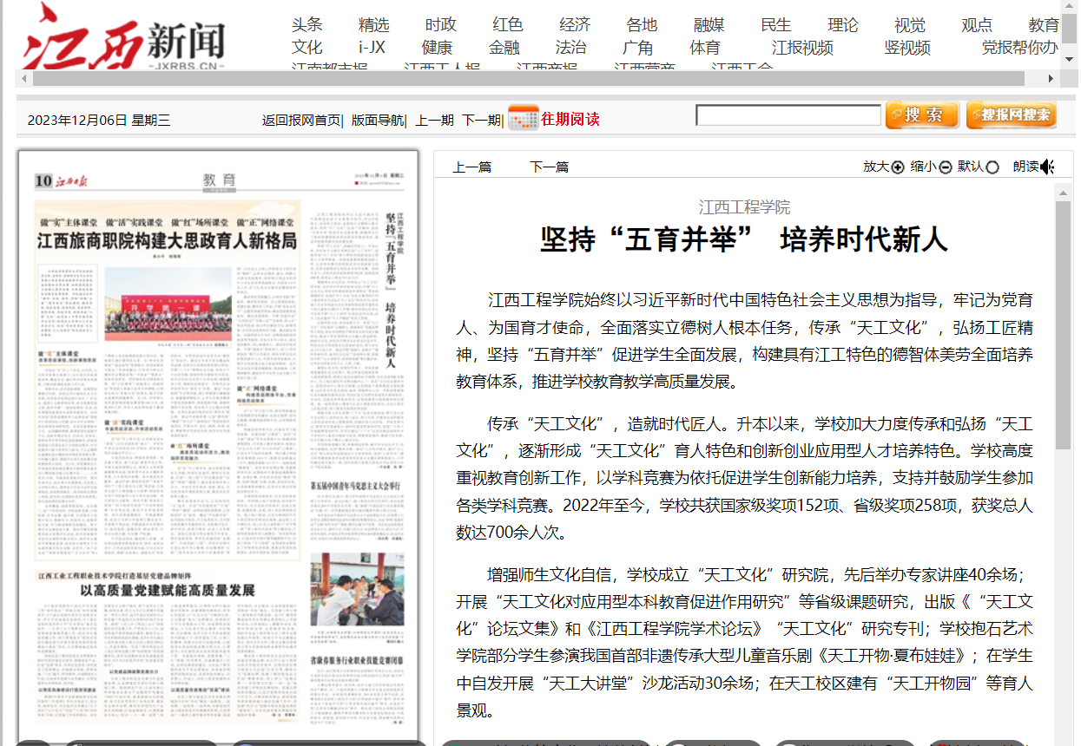
Task: Click up arrow of article scrollbar
Action: pyautogui.click(x=1064, y=190)
